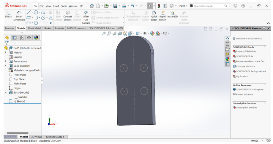Switch to the PropertyManager tab icon

tap(15, 38)
